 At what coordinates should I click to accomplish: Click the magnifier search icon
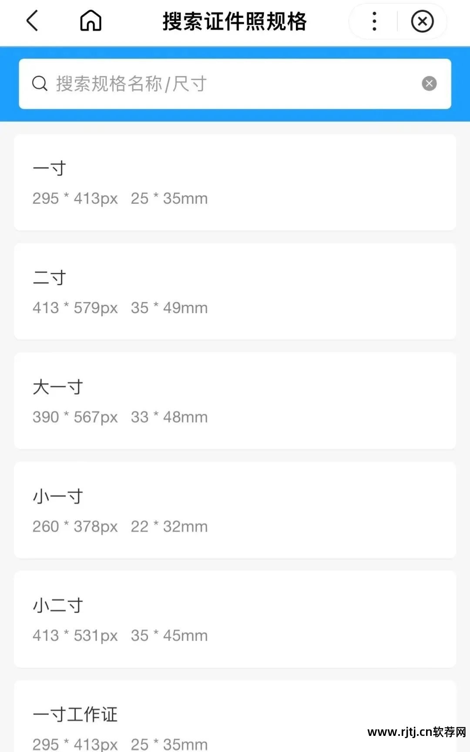pos(40,84)
